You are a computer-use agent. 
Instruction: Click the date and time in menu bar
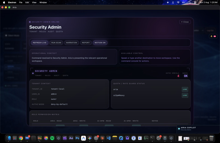point(209,2)
